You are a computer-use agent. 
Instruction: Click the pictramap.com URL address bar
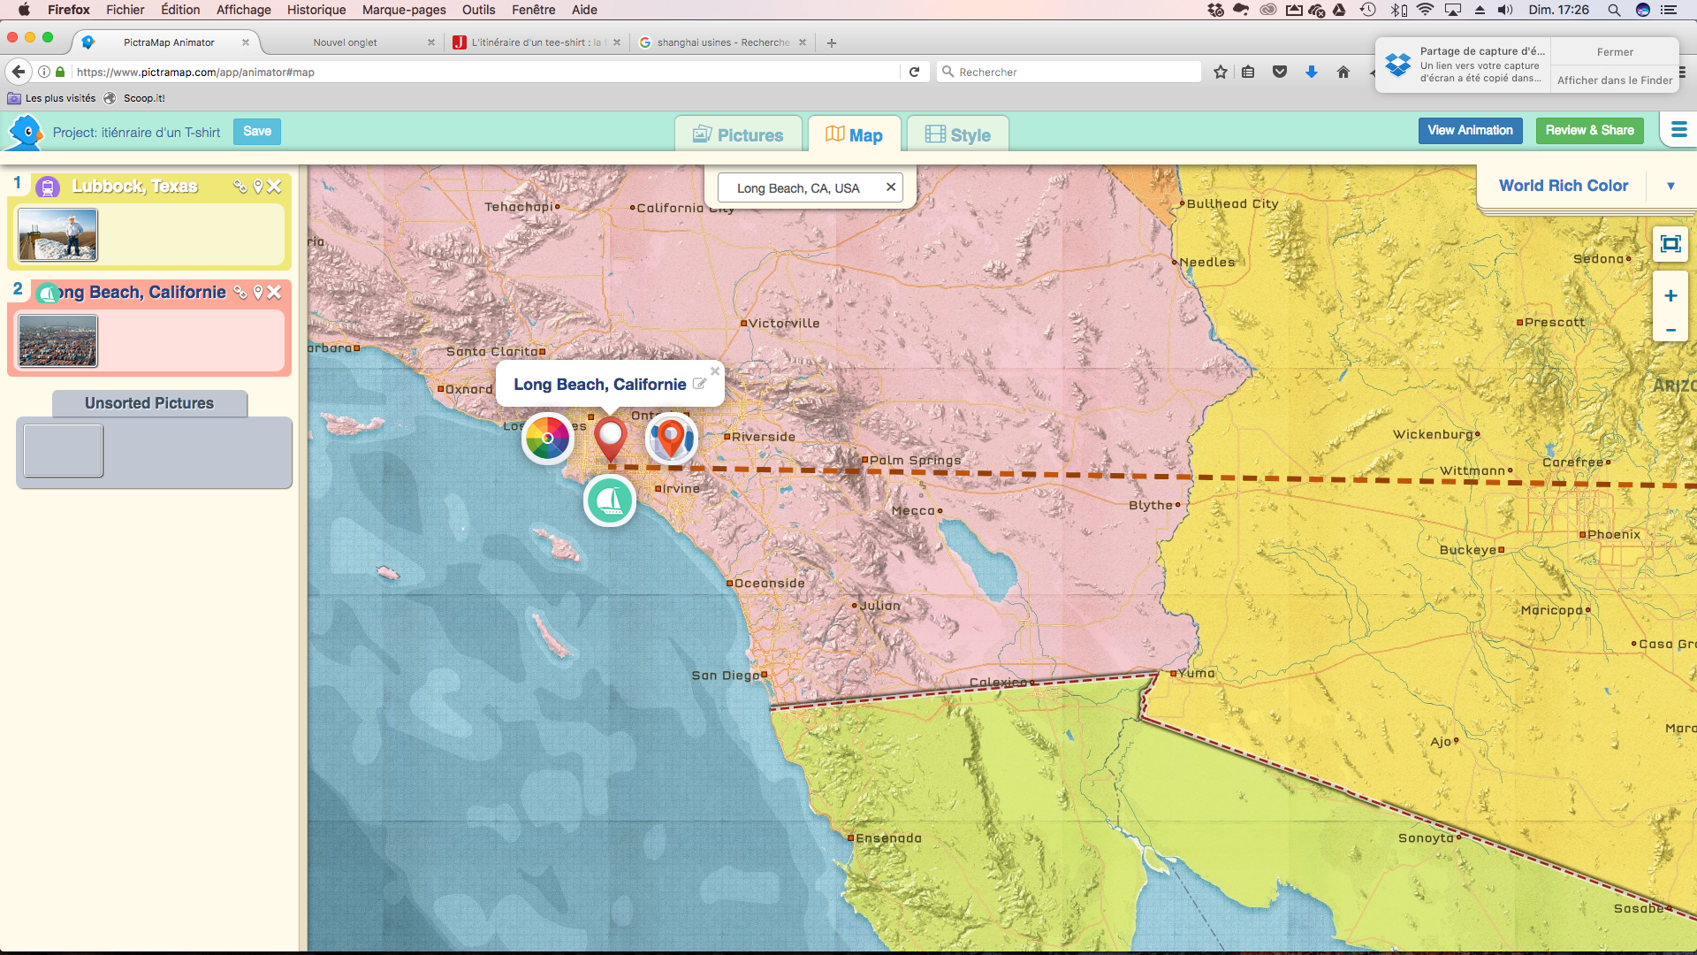486,72
